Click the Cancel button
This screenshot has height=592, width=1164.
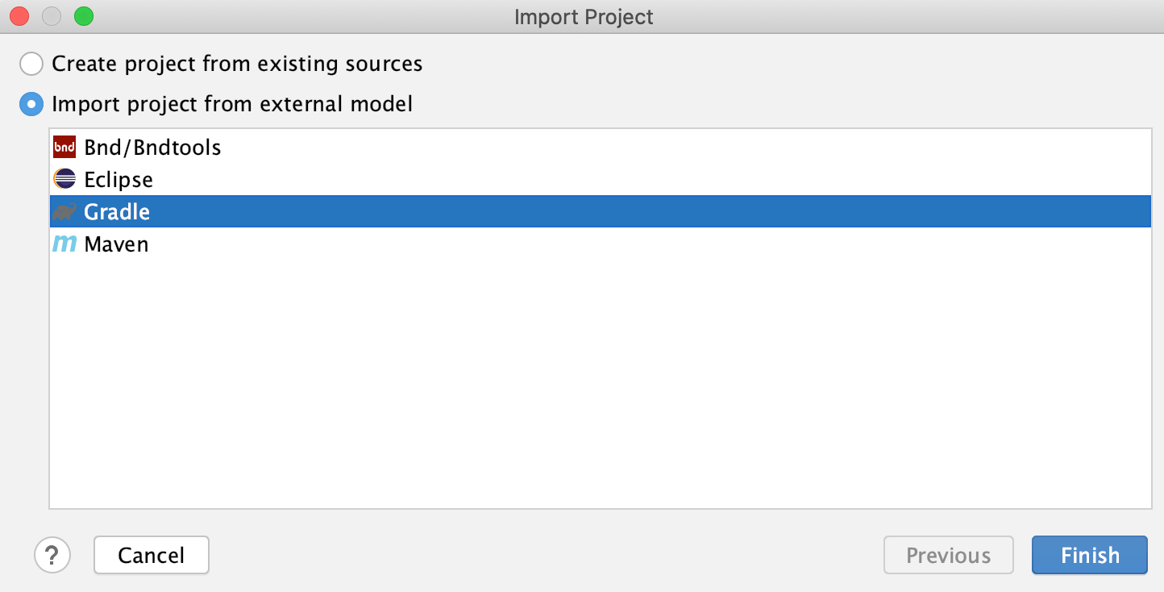click(x=152, y=555)
